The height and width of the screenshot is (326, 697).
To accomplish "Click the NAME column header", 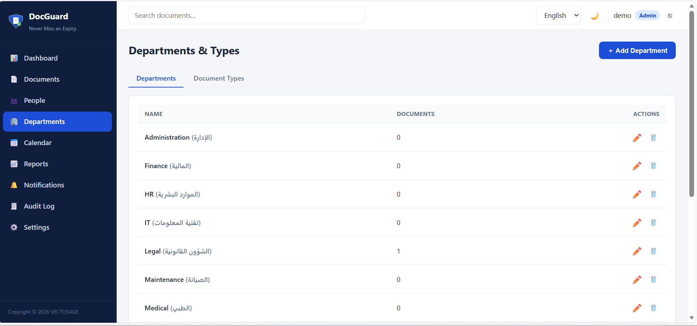I will point(154,114).
